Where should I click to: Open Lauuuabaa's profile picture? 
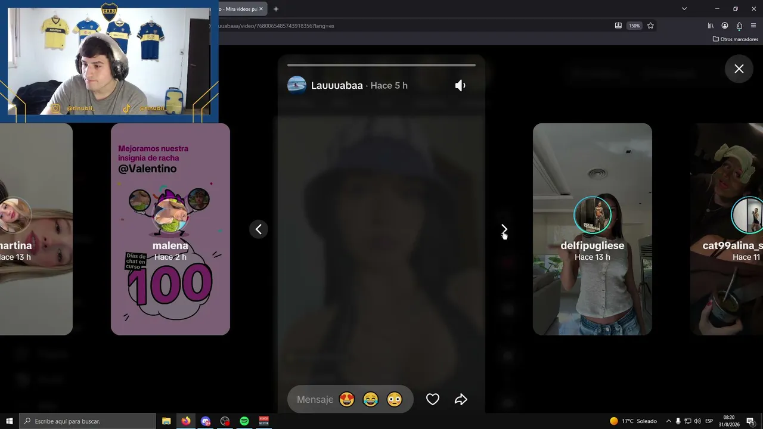click(297, 86)
